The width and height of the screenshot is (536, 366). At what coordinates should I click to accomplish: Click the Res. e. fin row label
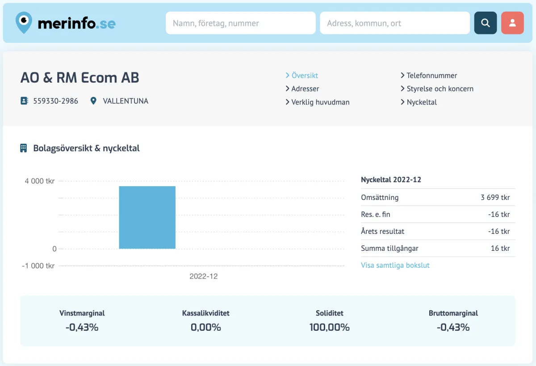(376, 214)
